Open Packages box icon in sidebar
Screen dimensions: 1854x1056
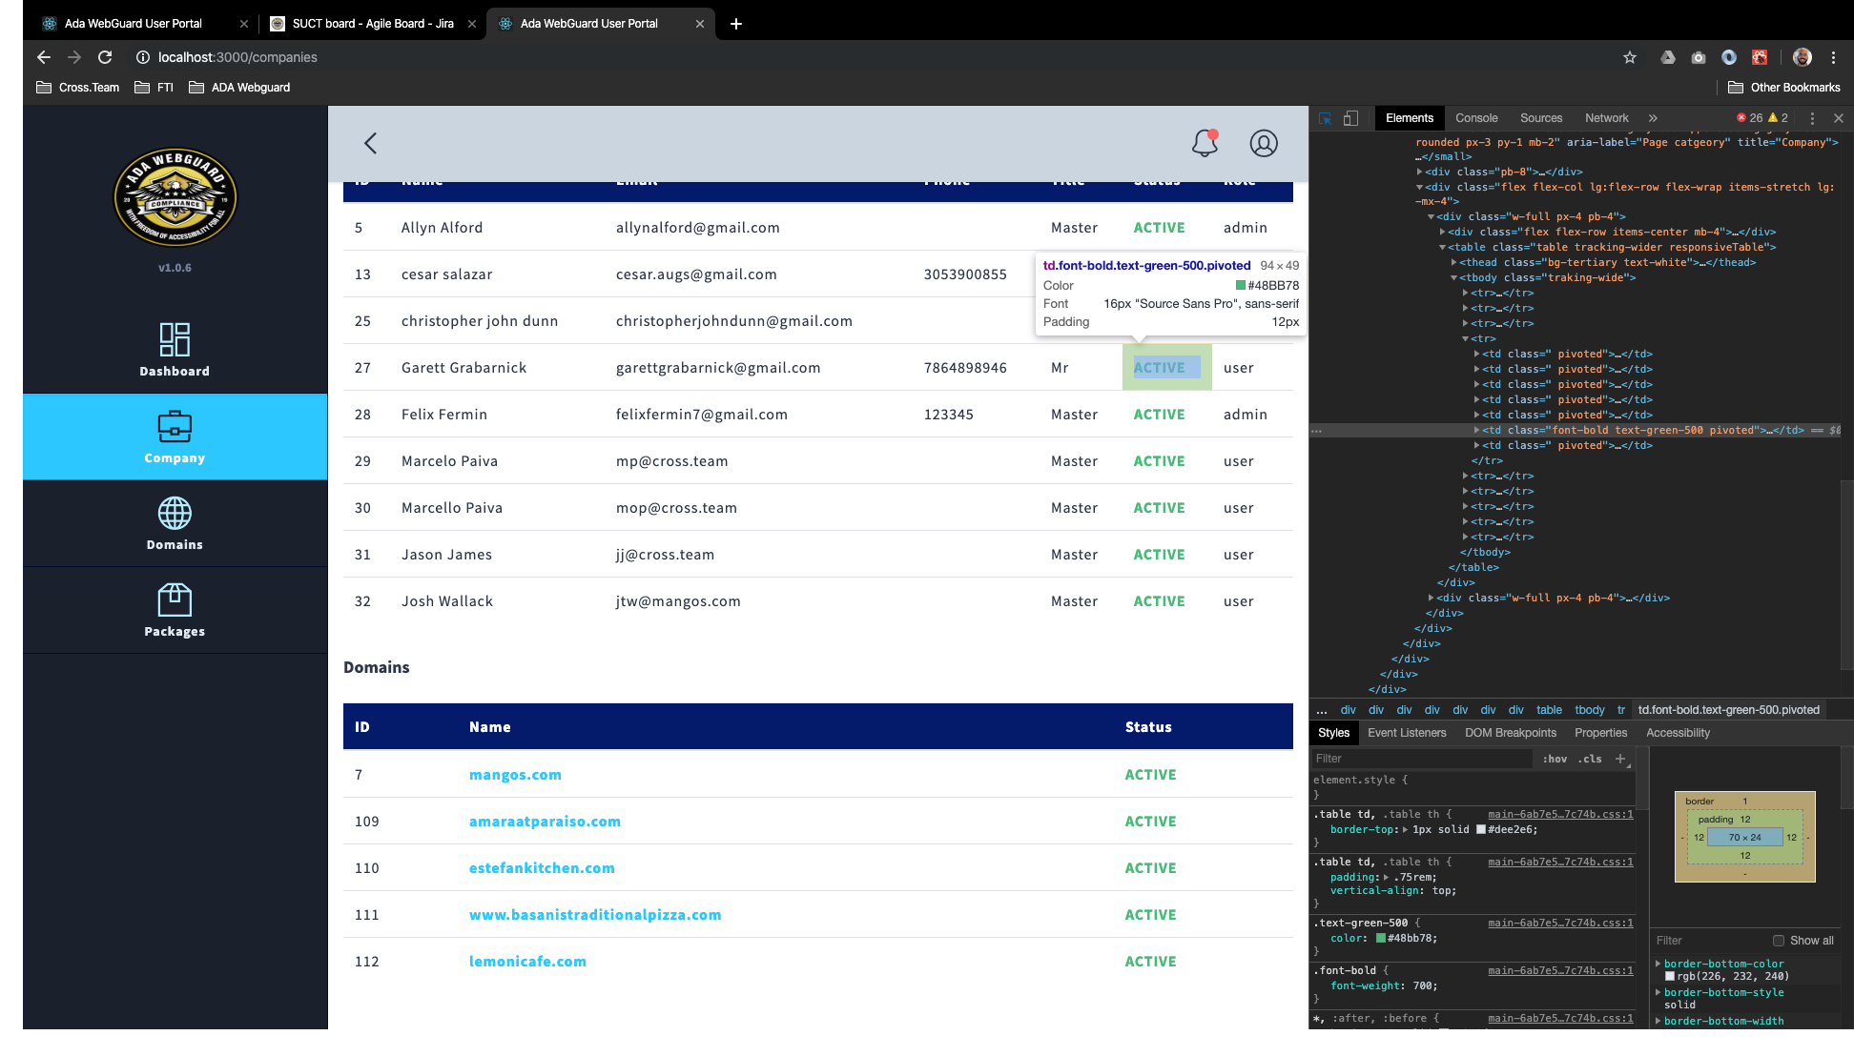(x=175, y=600)
